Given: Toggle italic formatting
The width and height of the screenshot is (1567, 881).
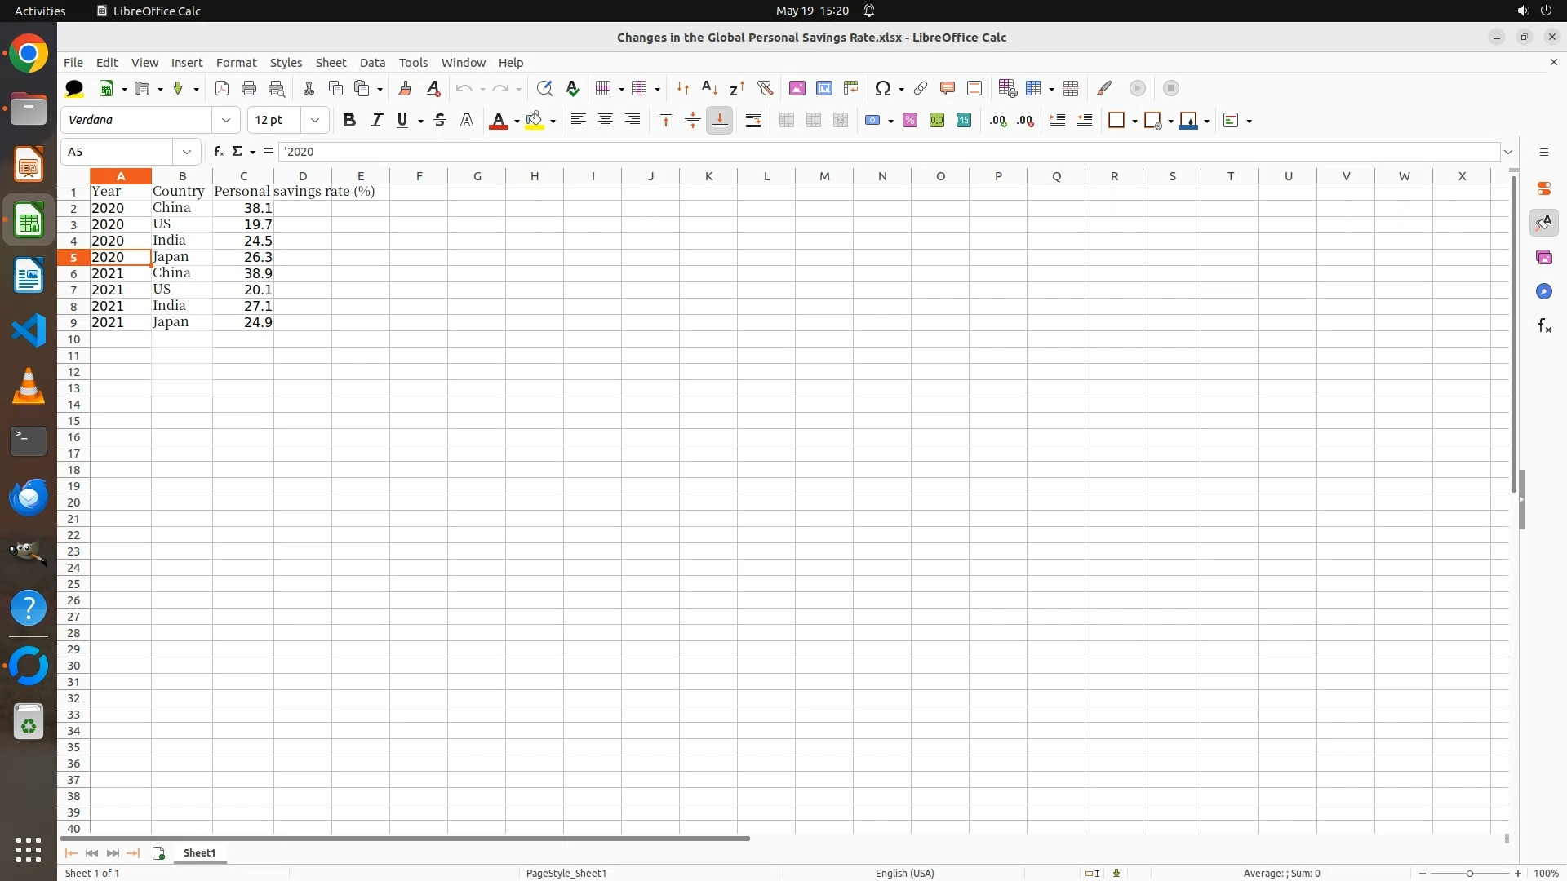Looking at the screenshot, I should pyautogui.click(x=376, y=121).
